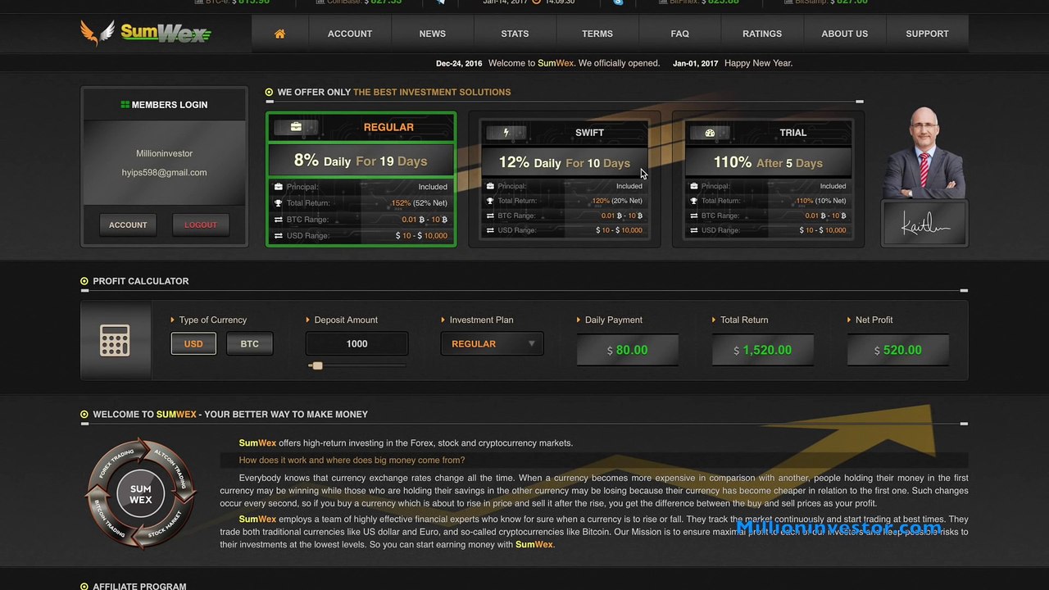Screen dimensions: 1049x590
Task: Click the calculator icon in Profit Calculator
Action: (115, 340)
